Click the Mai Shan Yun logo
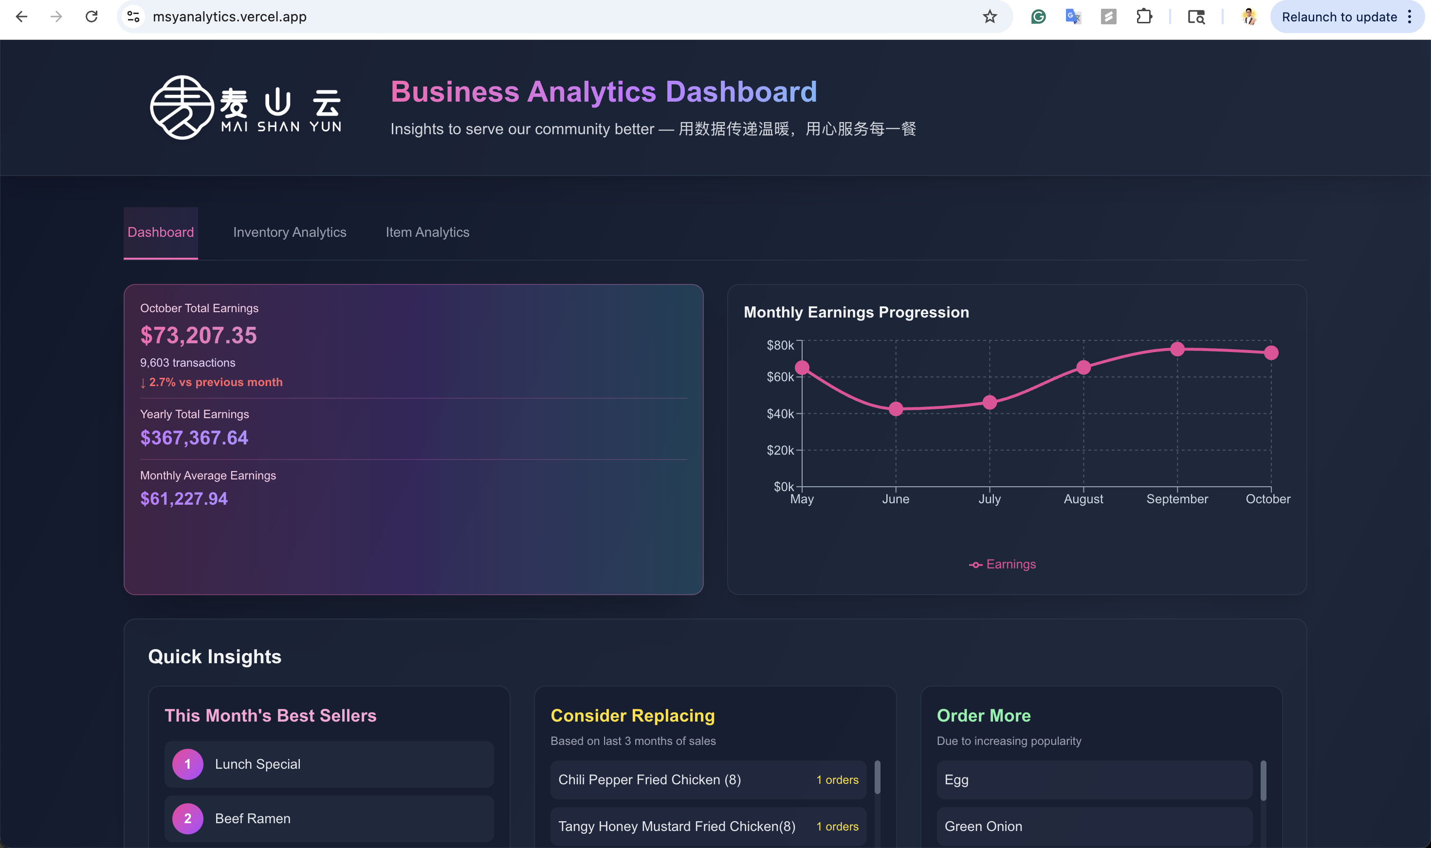This screenshot has width=1431, height=848. [x=246, y=107]
